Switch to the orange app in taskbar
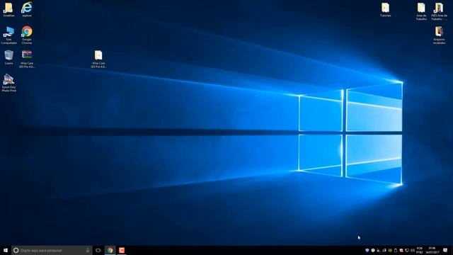Image resolution: width=453 pixels, height=255 pixels. [122, 250]
